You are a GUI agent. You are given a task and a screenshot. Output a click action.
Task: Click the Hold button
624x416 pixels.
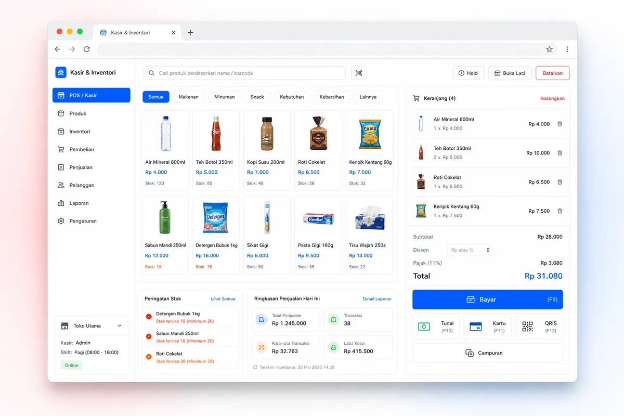click(469, 73)
